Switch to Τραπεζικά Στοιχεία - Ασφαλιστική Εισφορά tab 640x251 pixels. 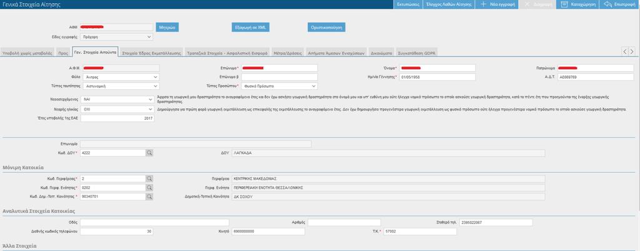(x=227, y=53)
